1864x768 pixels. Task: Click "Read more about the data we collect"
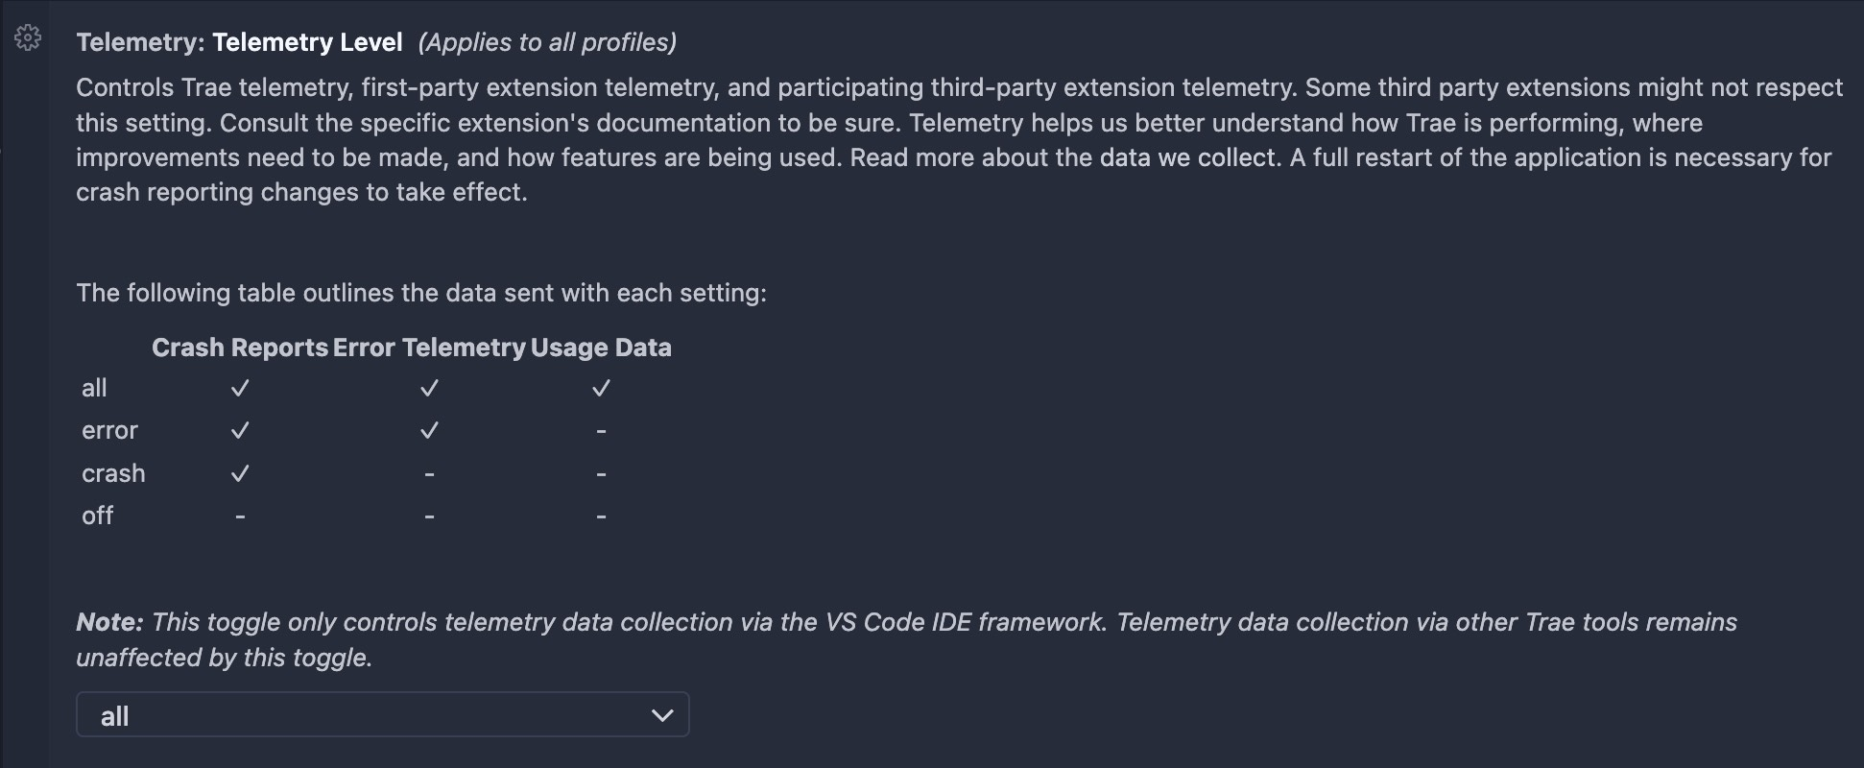(x=1065, y=157)
